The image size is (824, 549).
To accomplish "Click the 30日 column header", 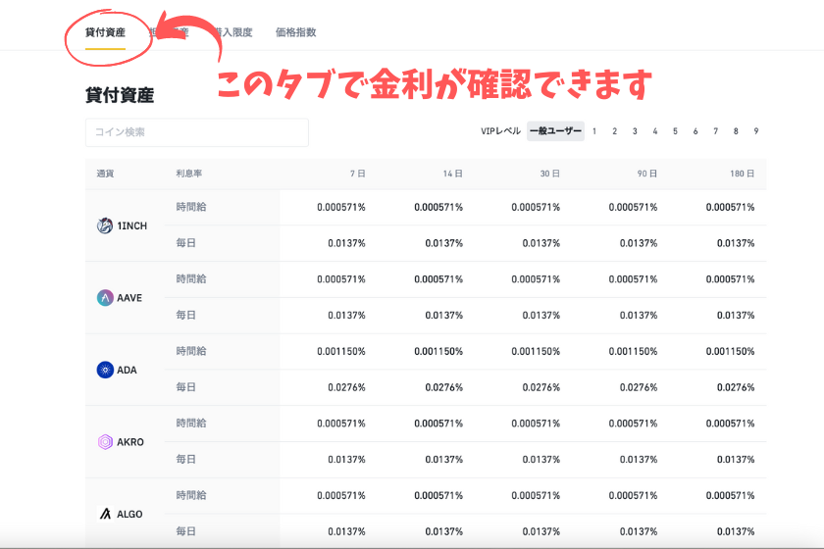I will point(549,174).
